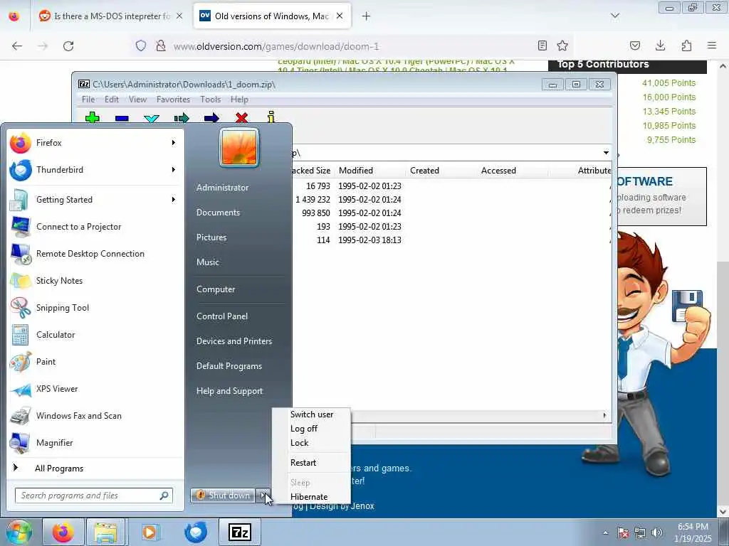Expand the Getting Started submenu arrow
Viewport: 729px width, 546px height.
[174, 199]
